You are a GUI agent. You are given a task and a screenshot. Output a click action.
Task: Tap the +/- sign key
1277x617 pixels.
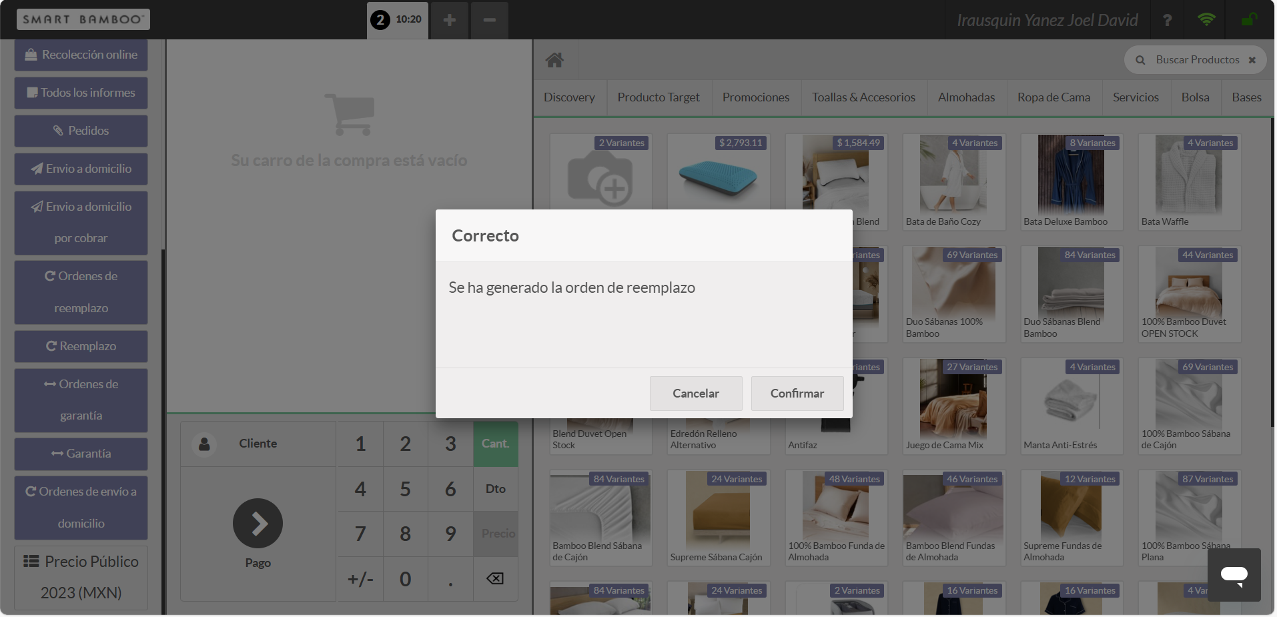pos(360,579)
